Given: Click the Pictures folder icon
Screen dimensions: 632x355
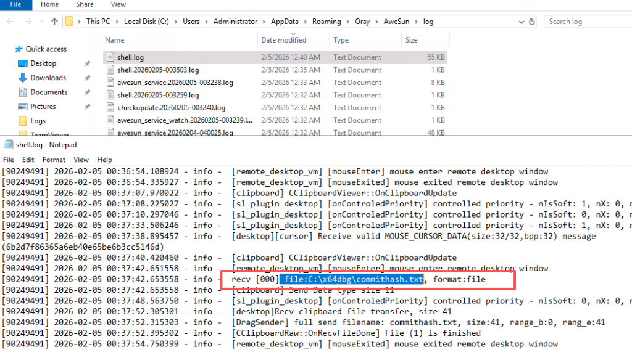Looking at the screenshot, I should click(x=23, y=107).
